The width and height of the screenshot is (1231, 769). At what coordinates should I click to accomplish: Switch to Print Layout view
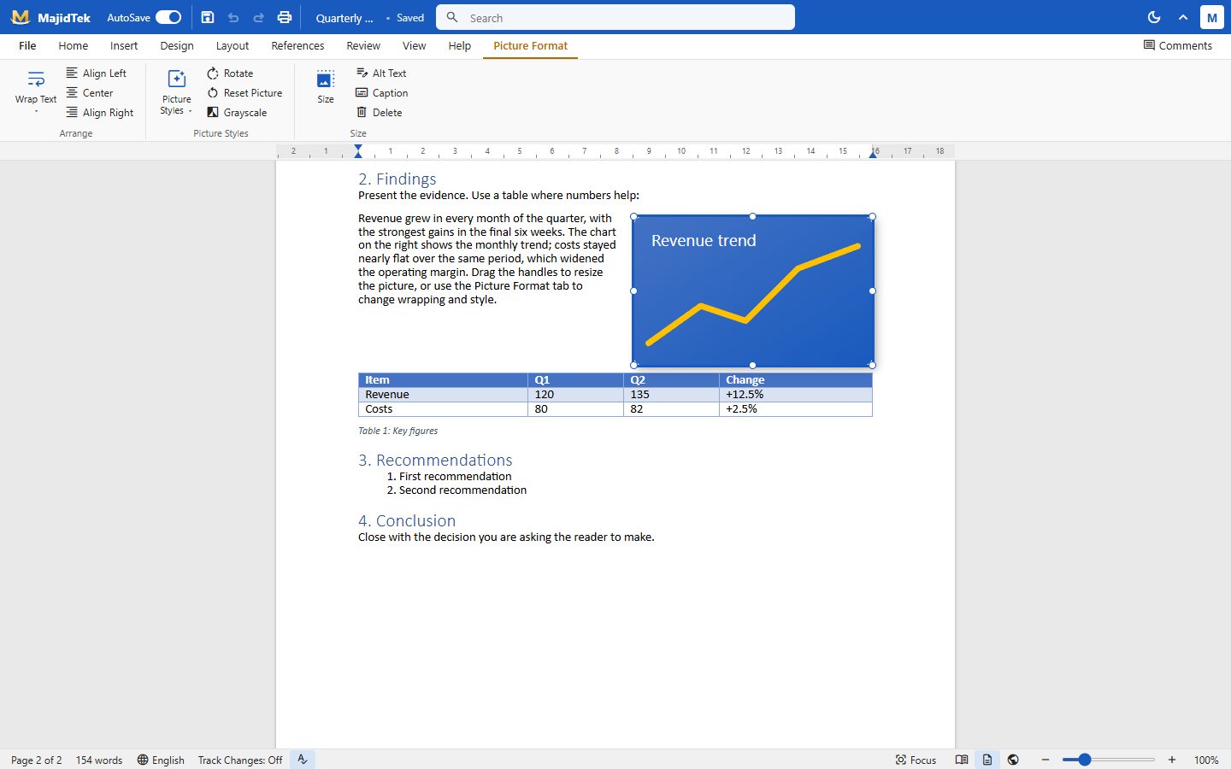click(x=987, y=760)
